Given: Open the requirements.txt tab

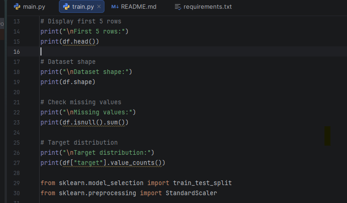Looking at the screenshot, I should point(203,6).
